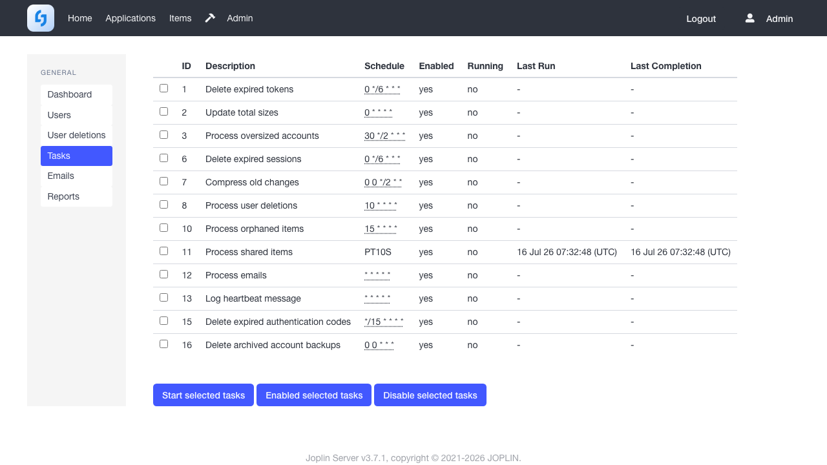
Task: Click the schedule of Update total sizes
Action: point(379,112)
